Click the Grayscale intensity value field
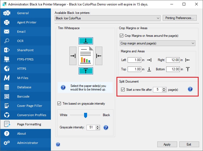 tap(91, 127)
